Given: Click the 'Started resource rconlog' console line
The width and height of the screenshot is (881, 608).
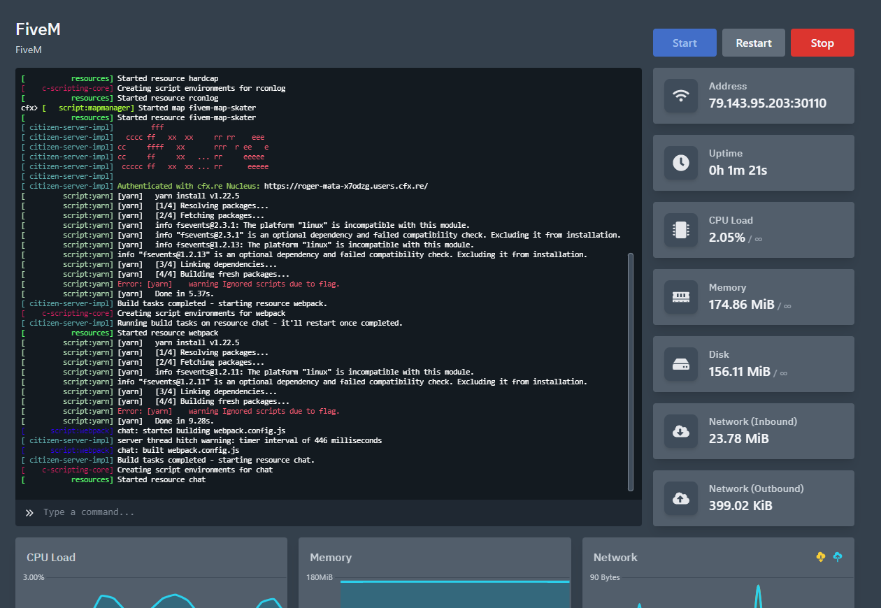Looking at the screenshot, I should point(168,98).
